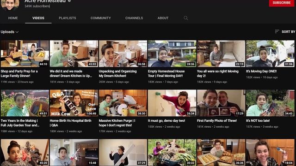Click the verified badge beside the channel name
This screenshot has height=166, width=296.
[x=69, y=1]
